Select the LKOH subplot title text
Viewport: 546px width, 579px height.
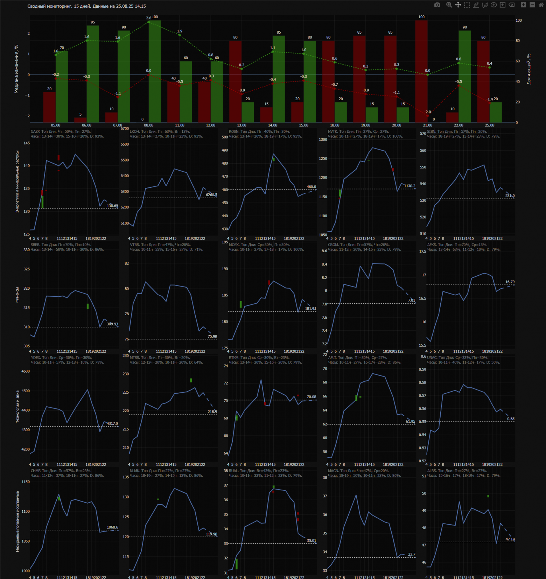pyautogui.click(x=166, y=134)
